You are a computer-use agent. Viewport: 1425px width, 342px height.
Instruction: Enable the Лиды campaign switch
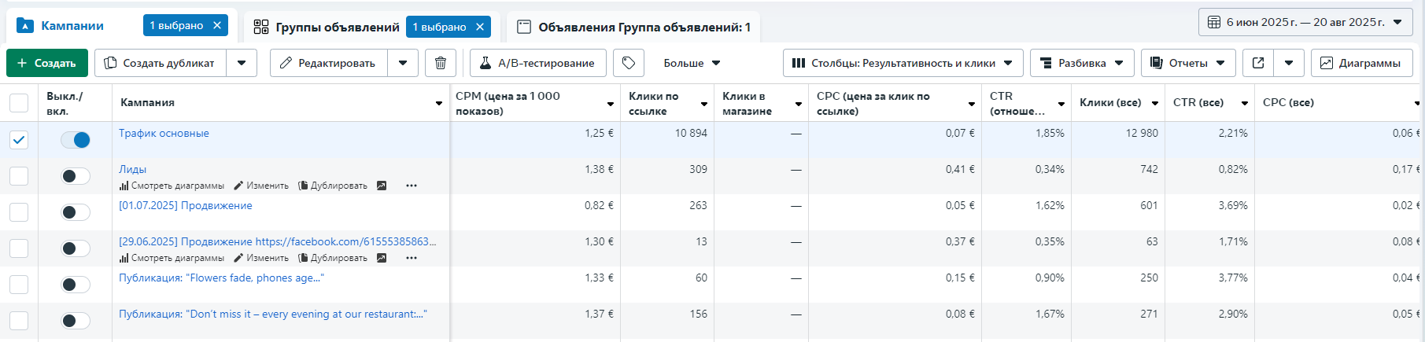76,176
